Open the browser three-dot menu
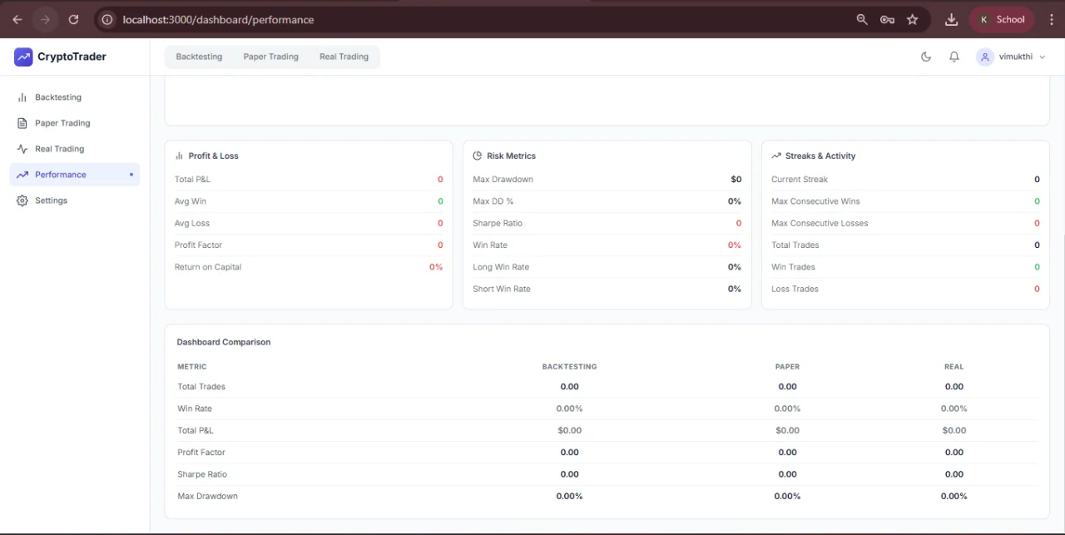The width and height of the screenshot is (1065, 535). [x=1051, y=19]
